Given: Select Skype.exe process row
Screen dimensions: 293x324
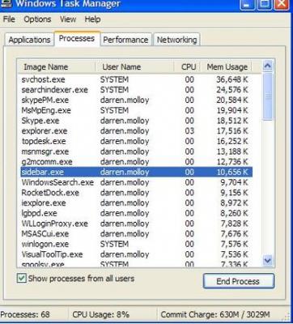Looking at the screenshot, I should tap(136, 121).
